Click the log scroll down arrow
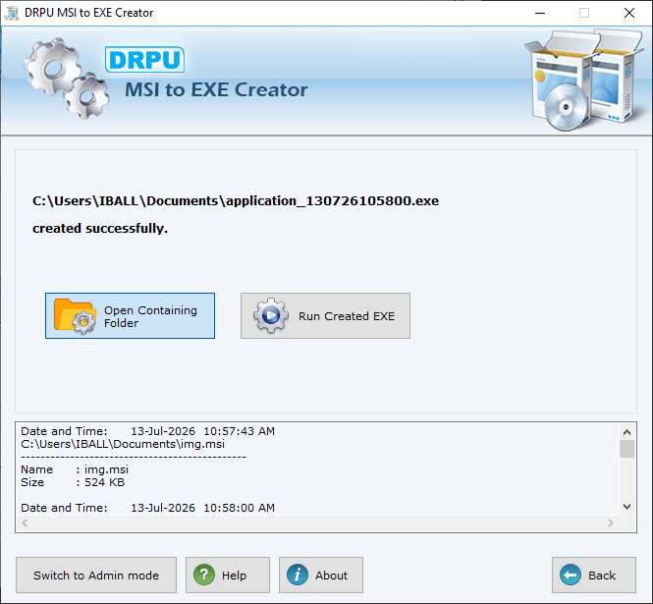Image resolution: width=653 pixels, height=604 pixels. pos(626,507)
